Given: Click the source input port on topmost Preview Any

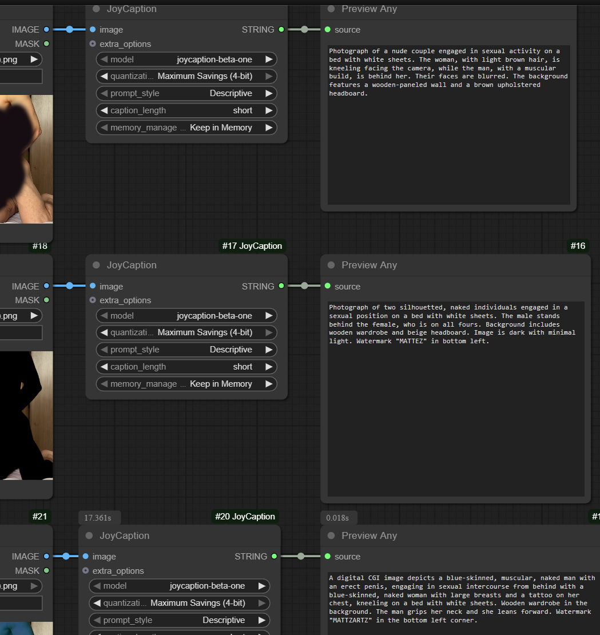Looking at the screenshot, I should pyautogui.click(x=328, y=30).
